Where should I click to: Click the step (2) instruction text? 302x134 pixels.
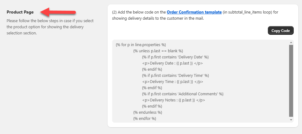[x=139, y=12]
